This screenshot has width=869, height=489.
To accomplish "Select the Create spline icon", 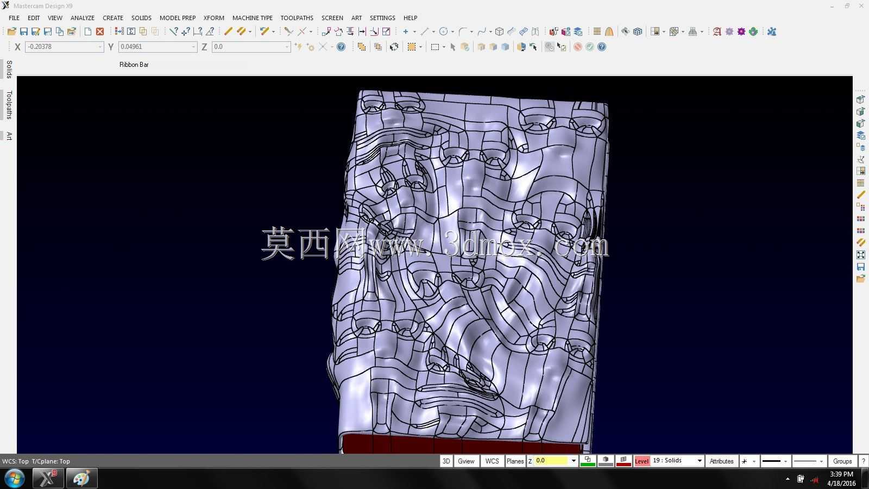I will (x=481, y=32).
